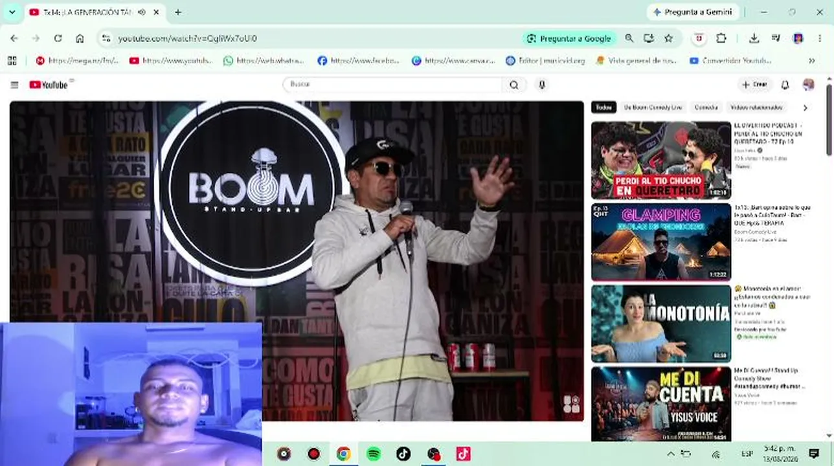Mute the tab via its speaker icon
This screenshot has height=466, width=834.
coord(142,12)
